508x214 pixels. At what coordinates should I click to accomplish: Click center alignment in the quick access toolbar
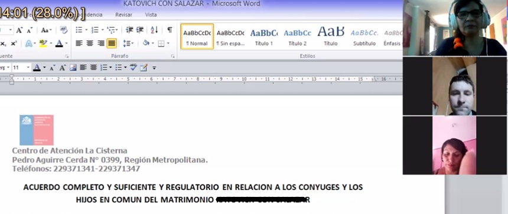(x=94, y=68)
